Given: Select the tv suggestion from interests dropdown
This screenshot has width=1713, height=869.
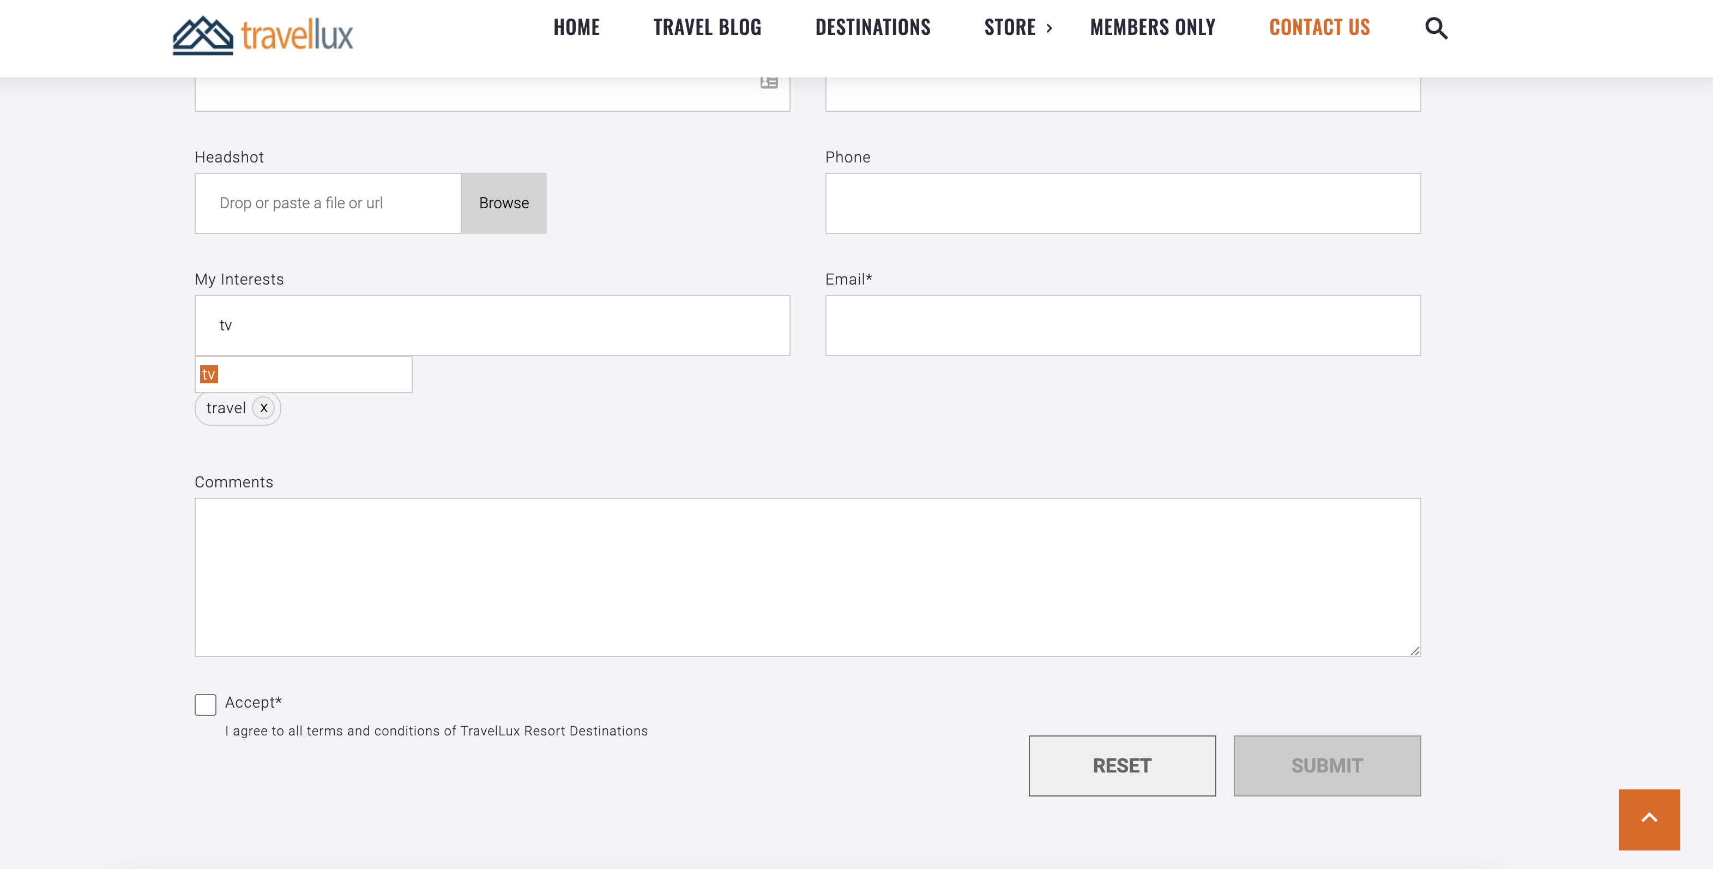Looking at the screenshot, I should [x=209, y=373].
